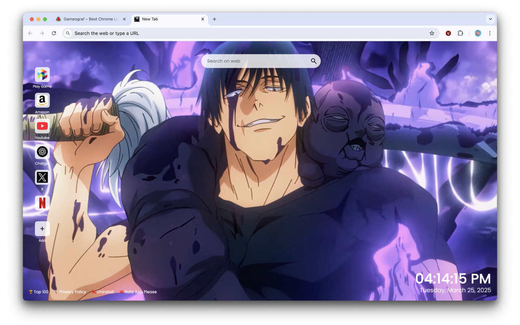Open the uBlock Origin extension icon
Screen dimensions: 520x325
(448, 33)
